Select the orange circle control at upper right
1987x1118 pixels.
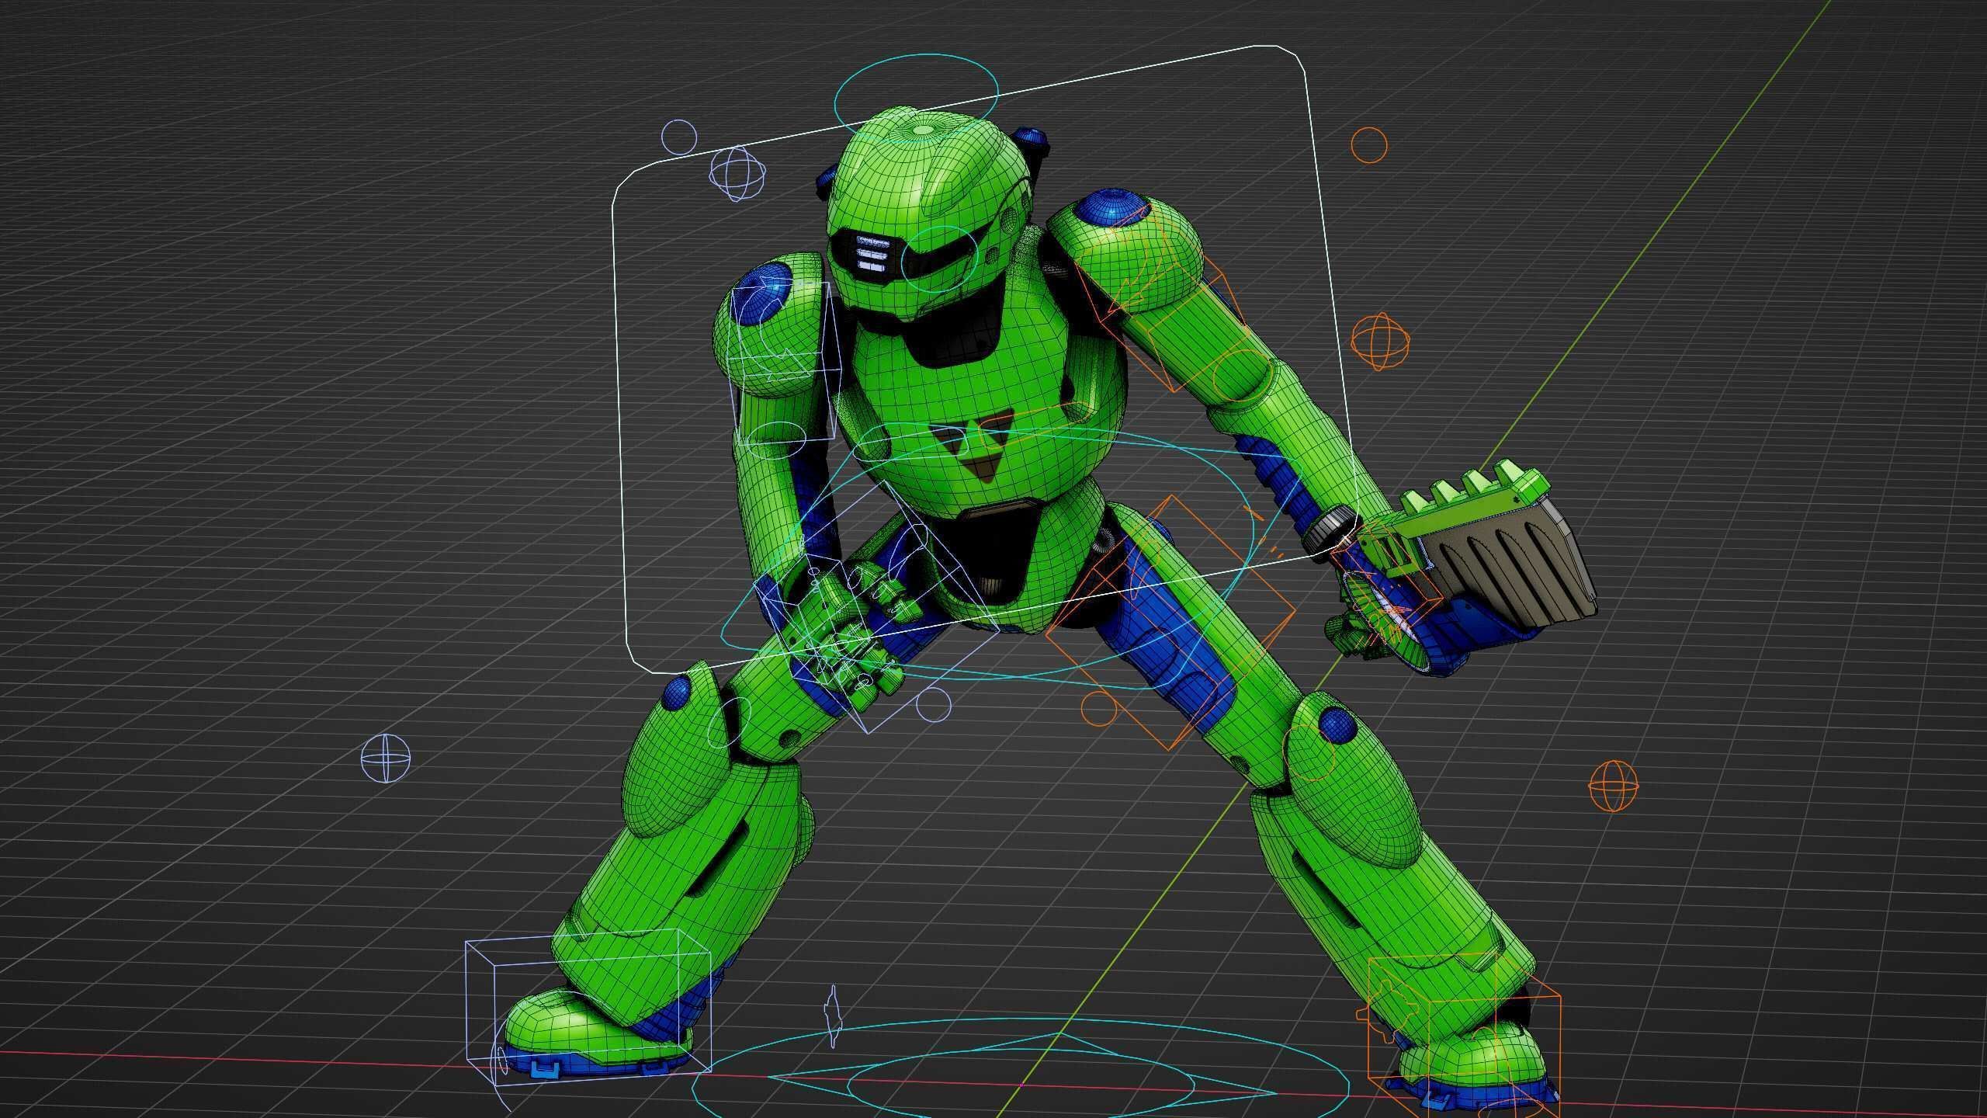click(1368, 145)
